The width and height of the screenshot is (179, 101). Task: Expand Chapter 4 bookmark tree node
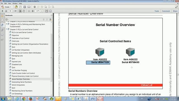click(x=7, y=24)
